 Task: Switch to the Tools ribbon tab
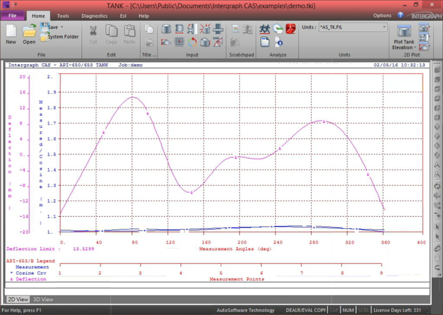pyautogui.click(x=63, y=16)
